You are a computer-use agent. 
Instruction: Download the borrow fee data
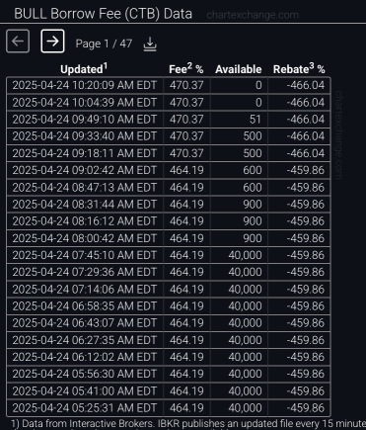150,43
